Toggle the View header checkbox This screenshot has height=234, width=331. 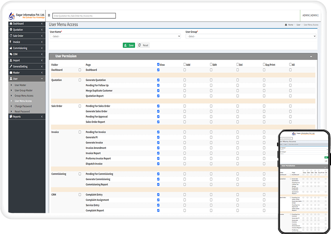pyautogui.click(x=158, y=64)
